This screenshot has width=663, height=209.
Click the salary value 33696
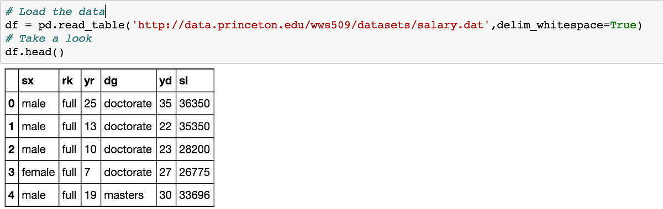[194, 195]
